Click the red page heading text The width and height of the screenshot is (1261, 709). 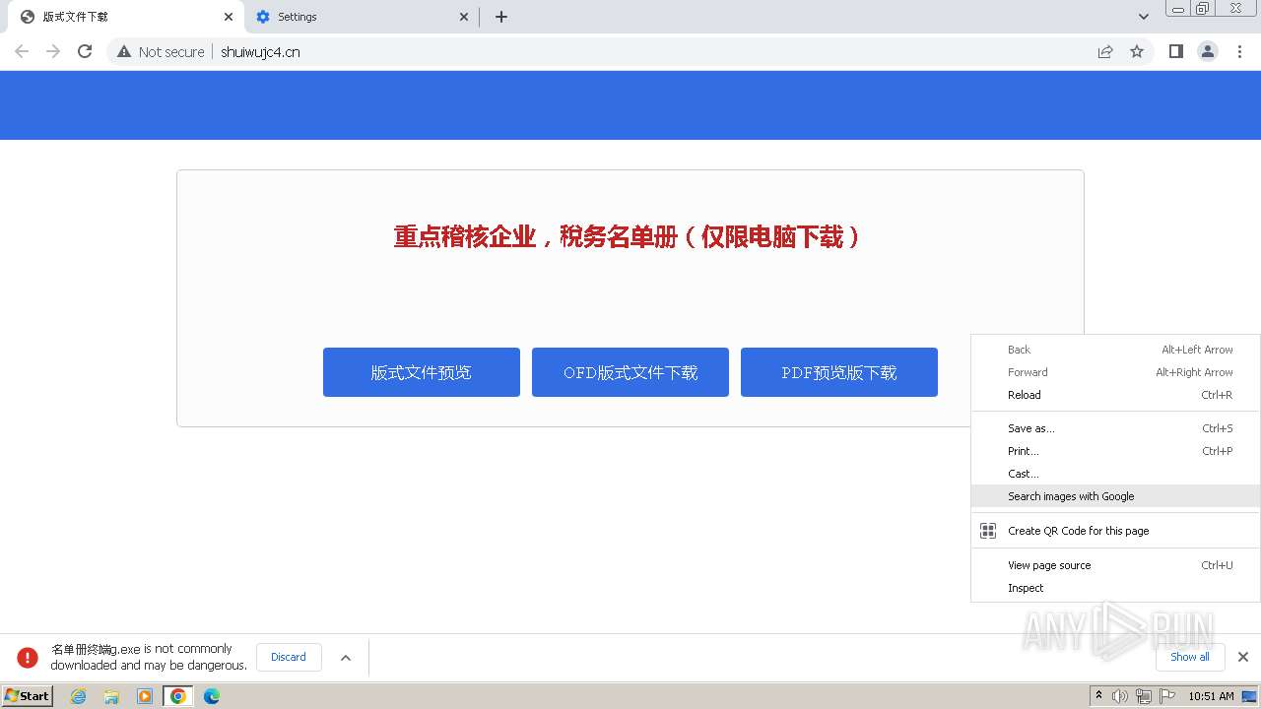[628, 236]
